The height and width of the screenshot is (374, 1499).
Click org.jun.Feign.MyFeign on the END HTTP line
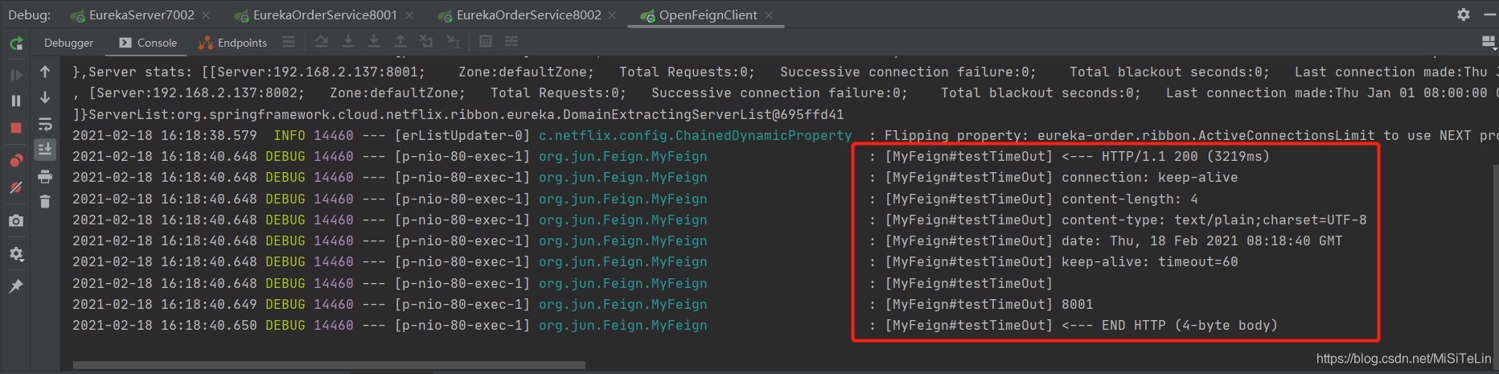click(623, 326)
